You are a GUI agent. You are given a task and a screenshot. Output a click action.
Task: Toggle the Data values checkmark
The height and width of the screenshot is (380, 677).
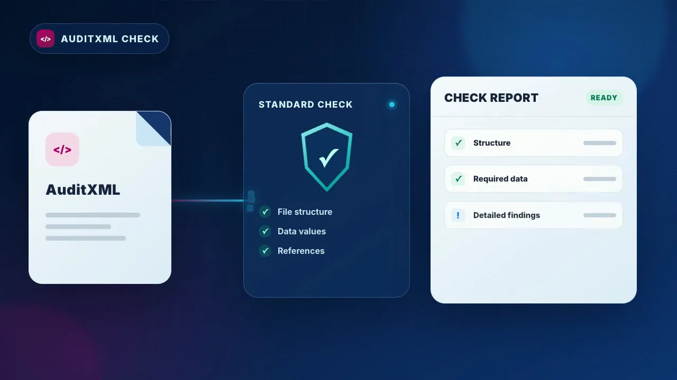click(265, 231)
